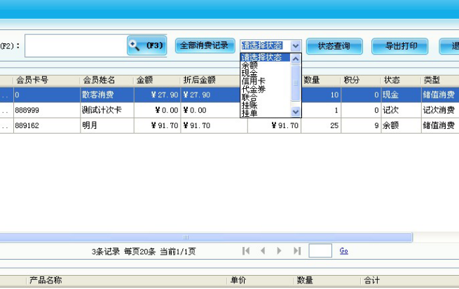Select the 测试计次卡 record row
This screenshot has height=289, width=459.
(x=230, y=110)
